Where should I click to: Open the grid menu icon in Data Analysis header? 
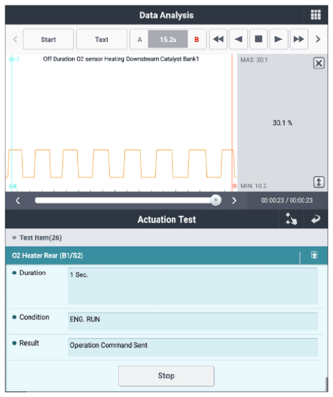[316, 15]
